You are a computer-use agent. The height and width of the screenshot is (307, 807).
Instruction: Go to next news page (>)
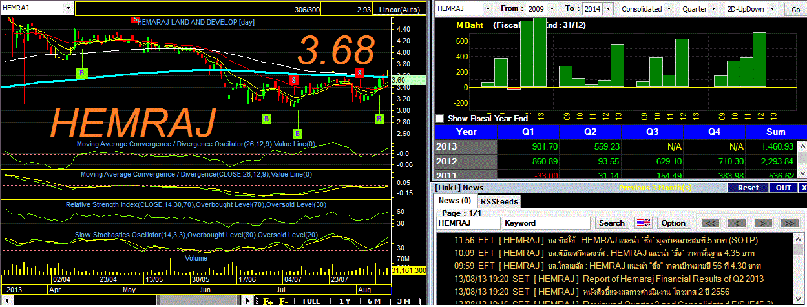(x=763, y=223)
